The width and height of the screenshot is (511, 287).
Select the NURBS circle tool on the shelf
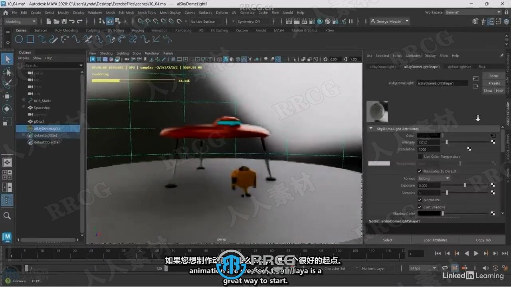coord(19,39)
